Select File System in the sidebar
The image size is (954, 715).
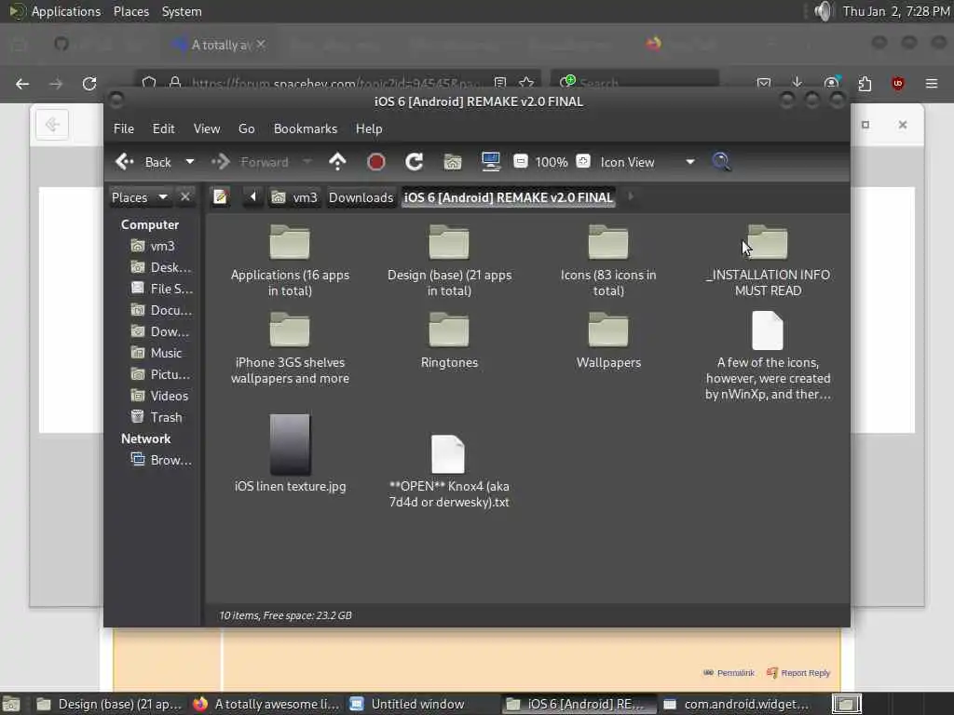[161, 289]
